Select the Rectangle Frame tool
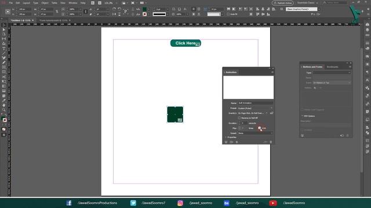371x208 pixels. [x=4, y=68]
